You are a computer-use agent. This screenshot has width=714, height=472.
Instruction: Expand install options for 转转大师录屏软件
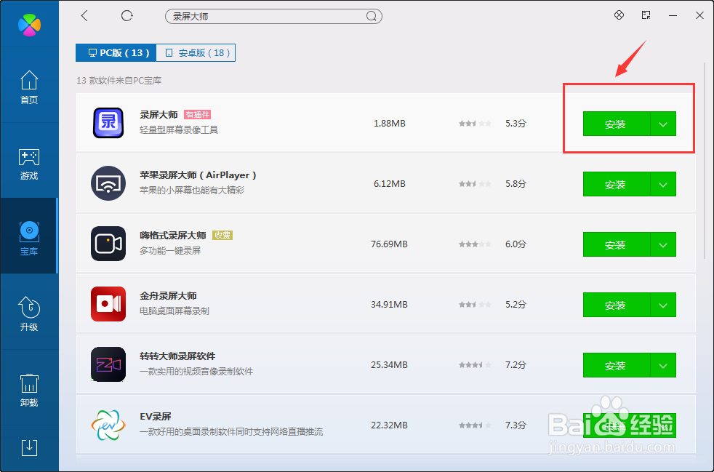(x=663, y=365)
